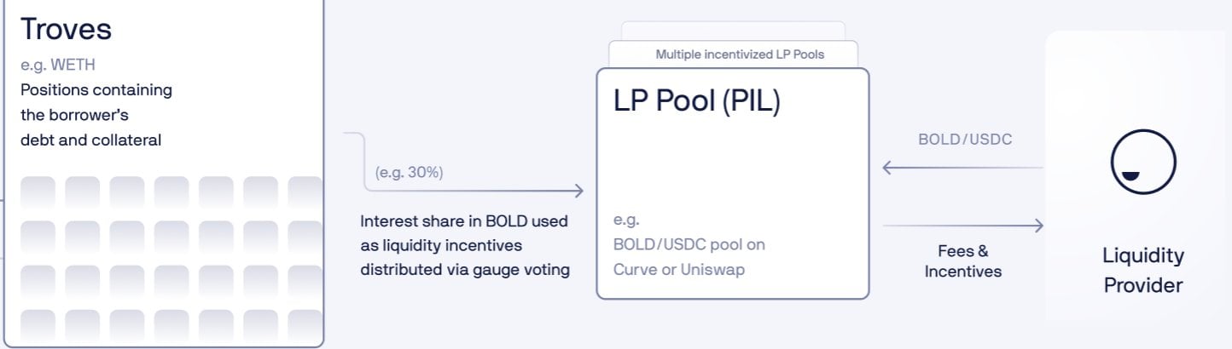Select the "Multiple incentivized LP Pools" tab

(739, 54)
